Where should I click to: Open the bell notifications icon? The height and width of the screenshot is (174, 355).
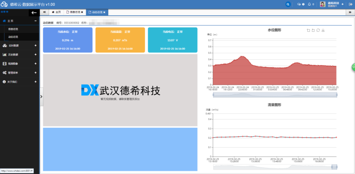click(310, 4)
